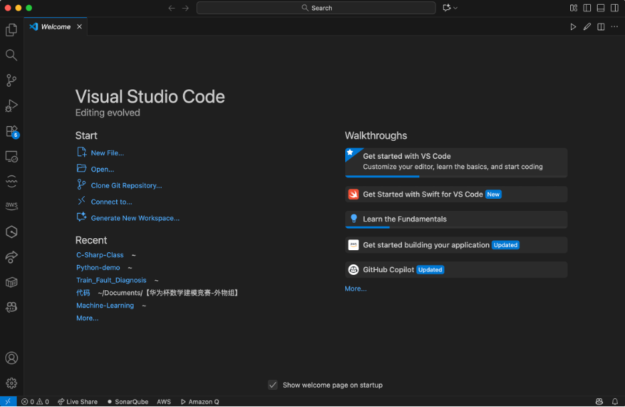The width and height of the screenshot is (625, 407).
Task: Split the editor right
Action: (x=601, y=27)
